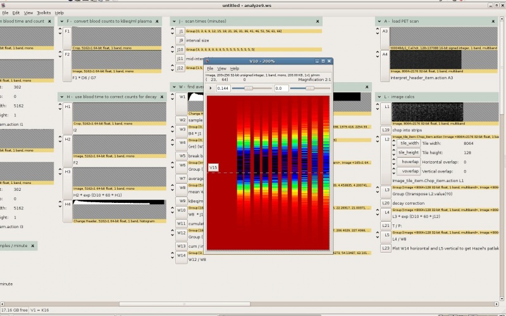Image resolution: width=506 pixels, height=316 pixels.
Task: Click the arrow icon left of the 0.144 field
Action: click(x=211, y=88)
